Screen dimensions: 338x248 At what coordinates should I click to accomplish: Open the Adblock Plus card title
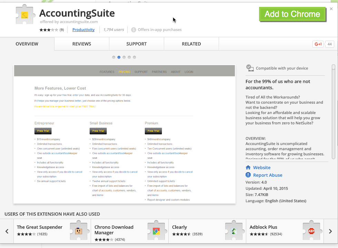point(264,227)
